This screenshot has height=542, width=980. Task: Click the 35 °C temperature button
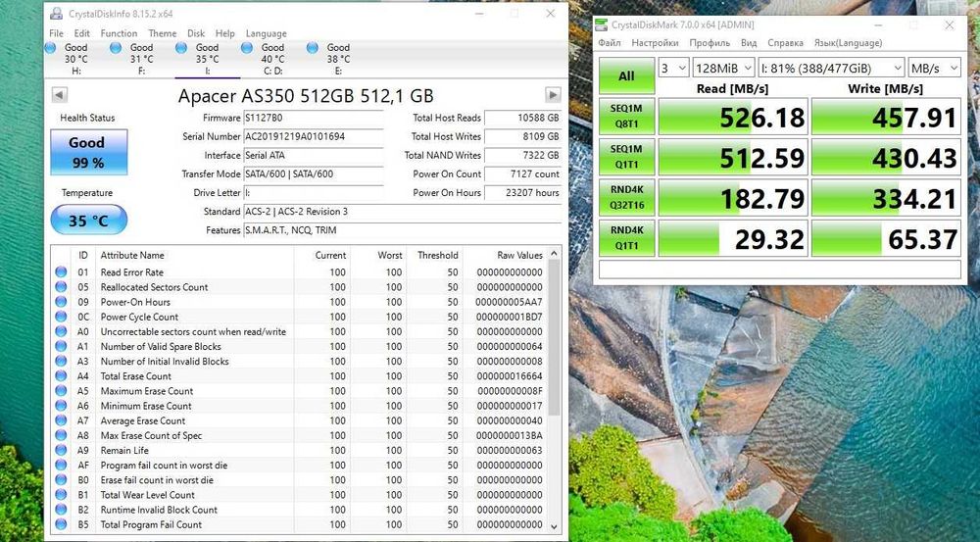point(89,221)
